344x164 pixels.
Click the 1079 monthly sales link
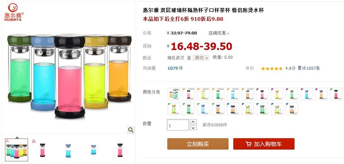pos(172,68)
